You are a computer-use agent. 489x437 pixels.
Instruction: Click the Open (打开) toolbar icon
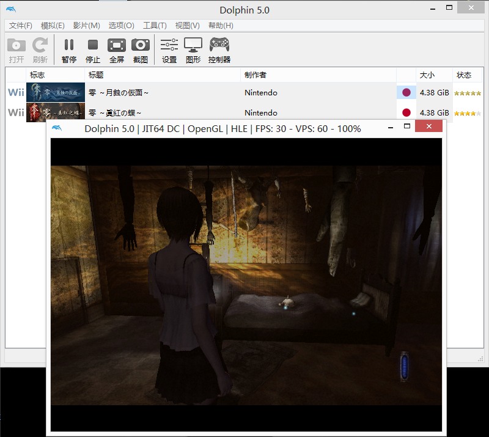(x=17, y=50)
